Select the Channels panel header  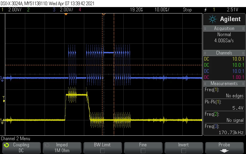[224, 53]
